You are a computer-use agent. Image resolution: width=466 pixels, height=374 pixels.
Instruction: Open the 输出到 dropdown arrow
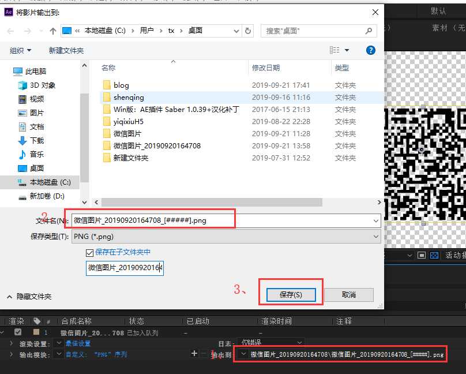click(x=243, y=354)
